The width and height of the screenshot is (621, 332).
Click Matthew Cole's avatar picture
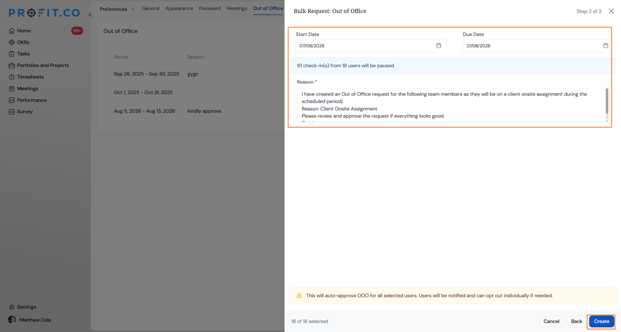[12, 320]
